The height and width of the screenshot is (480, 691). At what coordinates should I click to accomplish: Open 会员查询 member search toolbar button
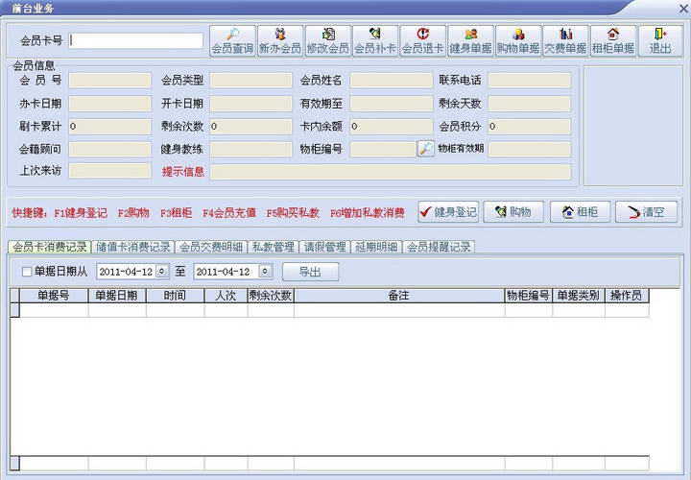pyautogui.click(x=232, y=40)
